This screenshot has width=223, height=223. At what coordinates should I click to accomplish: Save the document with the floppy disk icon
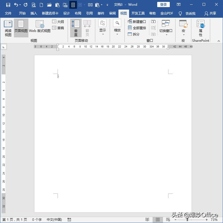click(8, 5)
